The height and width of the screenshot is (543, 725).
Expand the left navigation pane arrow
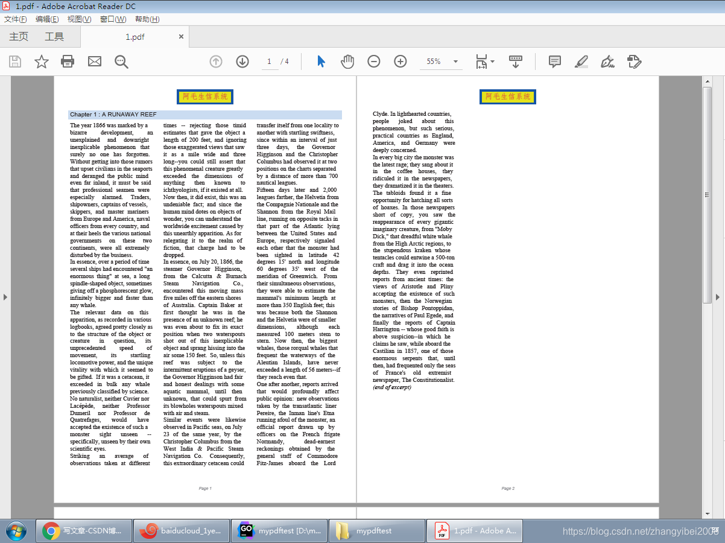[x=5, y=297]
